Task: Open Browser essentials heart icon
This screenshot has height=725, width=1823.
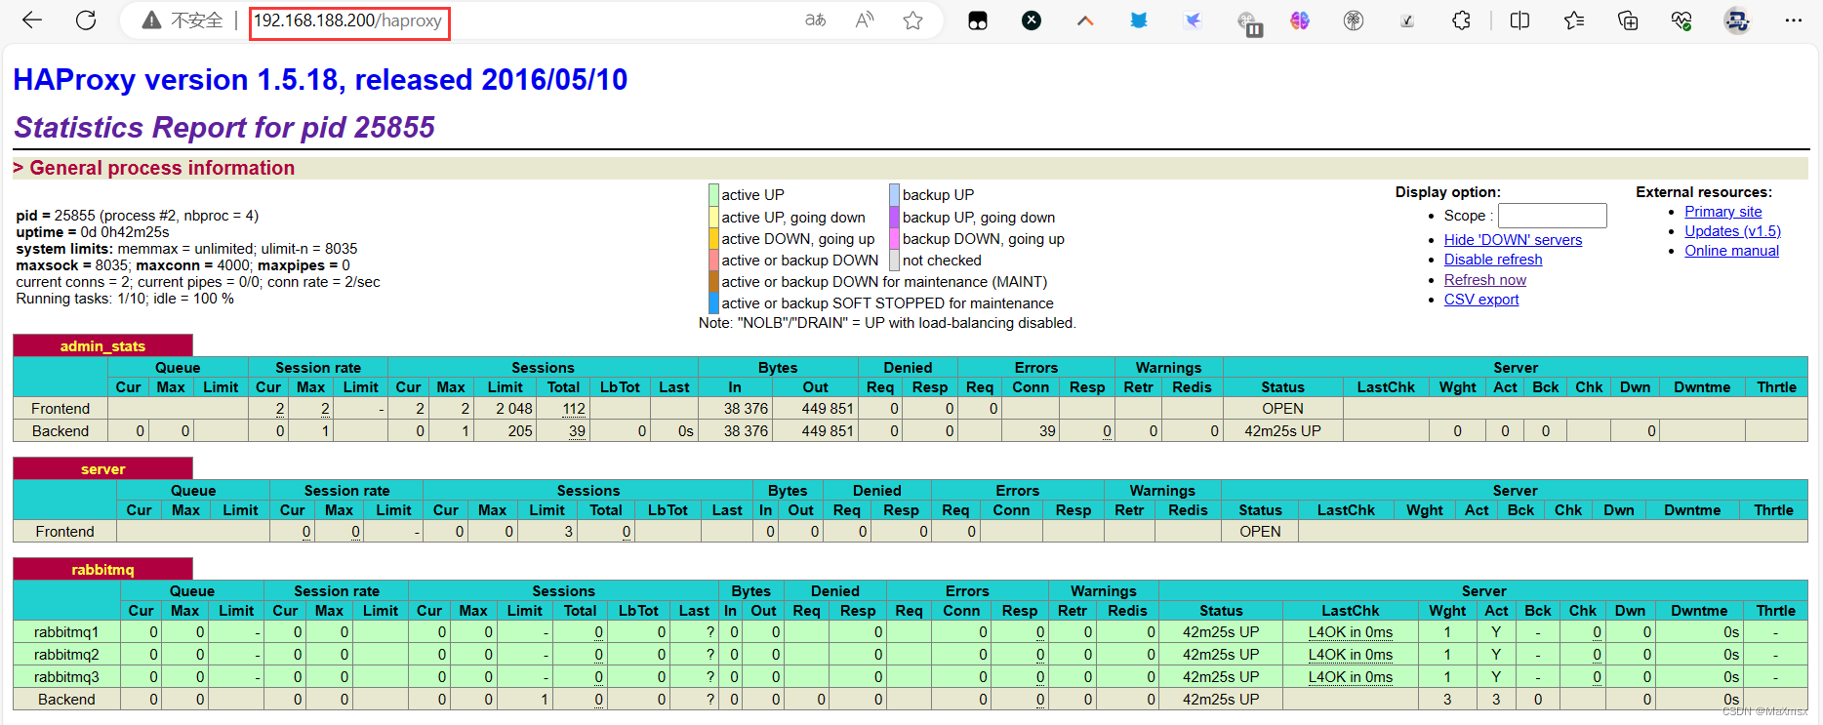Action: point(1681,20)
